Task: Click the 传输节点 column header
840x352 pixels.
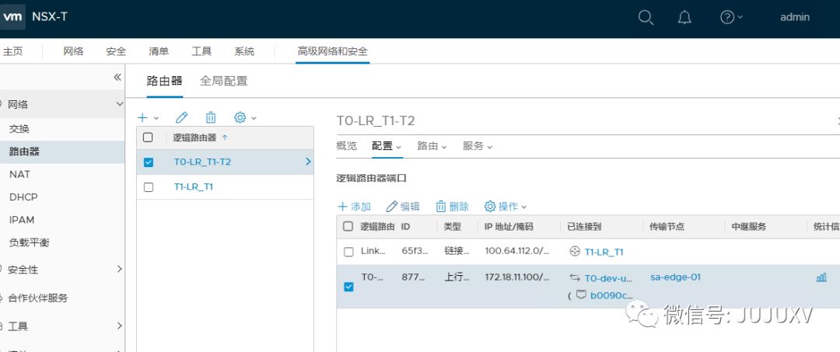Action: 667,226
